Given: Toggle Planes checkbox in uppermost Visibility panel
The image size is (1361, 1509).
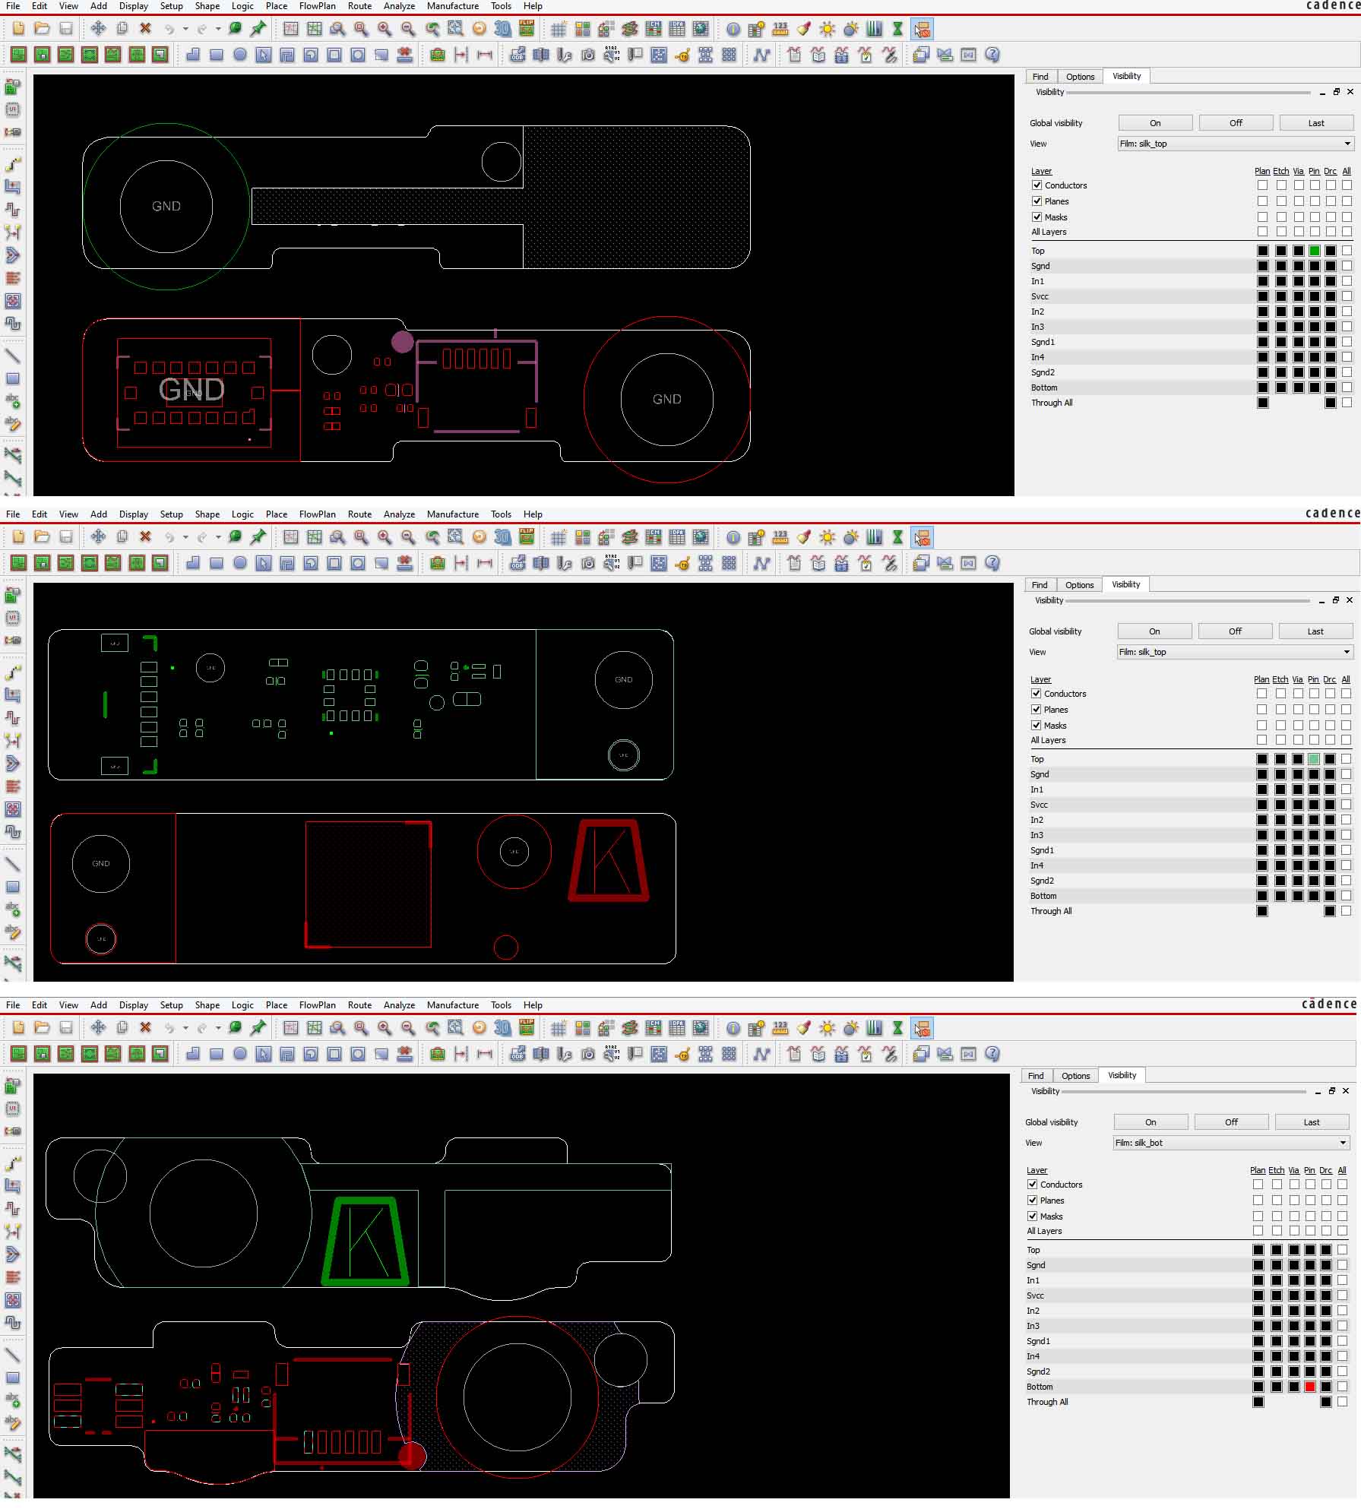Looking at the screenshot, I should pos(1037,201).
